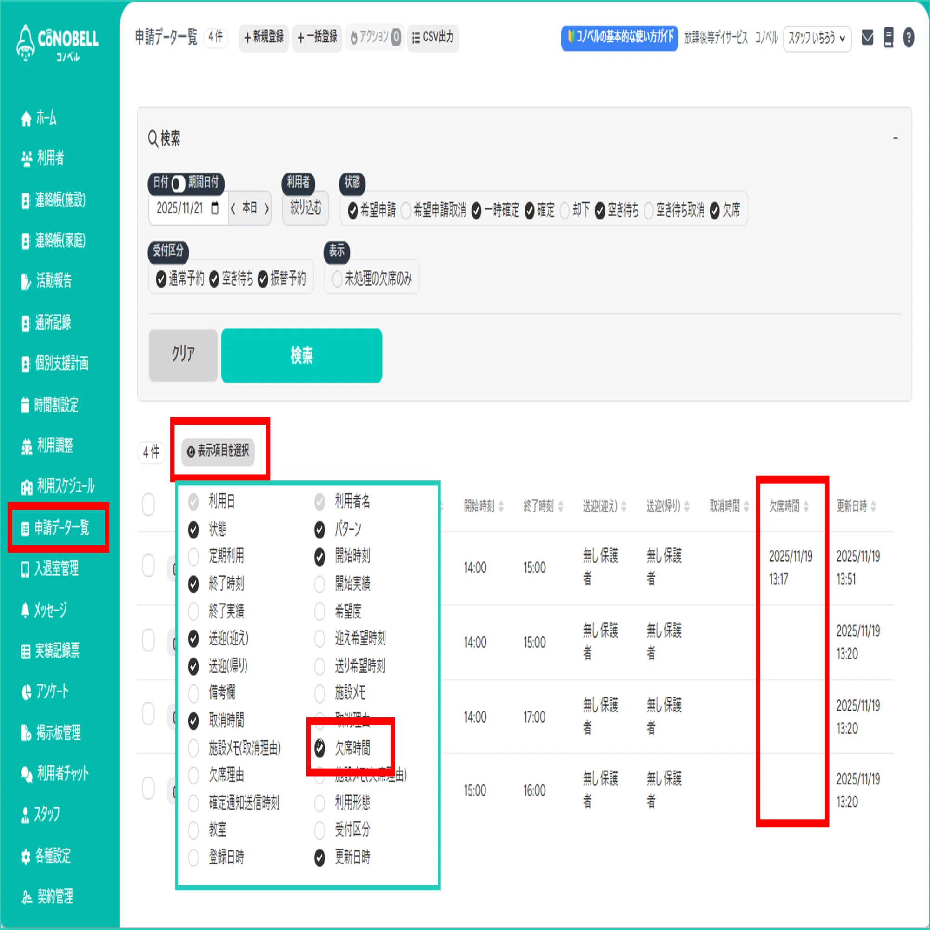Click 絞り込む user filter button
Viewport: 930px width, 930px height.
coord(306,208)
